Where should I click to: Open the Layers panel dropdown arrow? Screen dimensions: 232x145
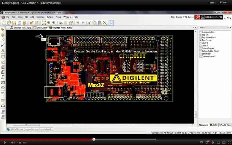(x=228, y=28)
